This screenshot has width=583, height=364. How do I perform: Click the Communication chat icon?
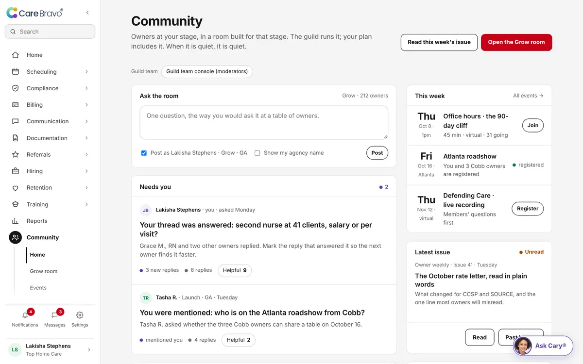16,121
